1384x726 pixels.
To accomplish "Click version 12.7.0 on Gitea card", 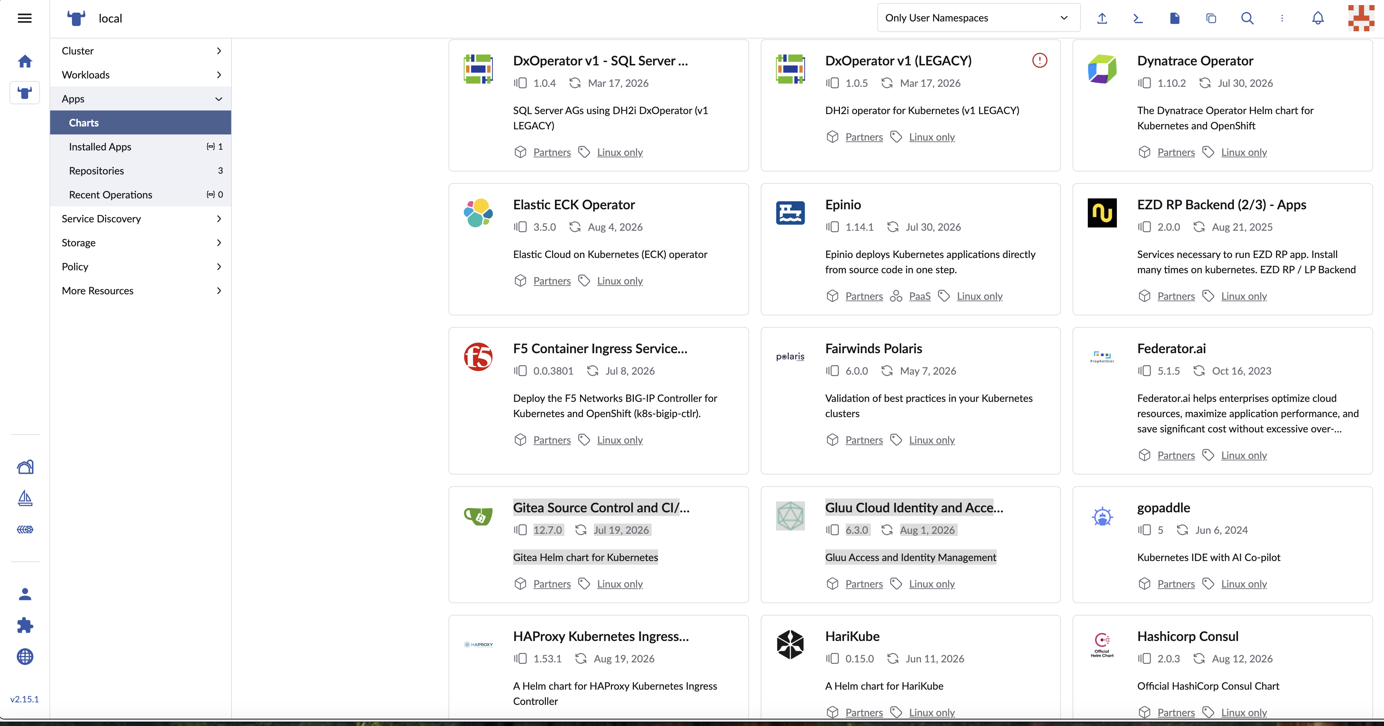I will [547, 530].
